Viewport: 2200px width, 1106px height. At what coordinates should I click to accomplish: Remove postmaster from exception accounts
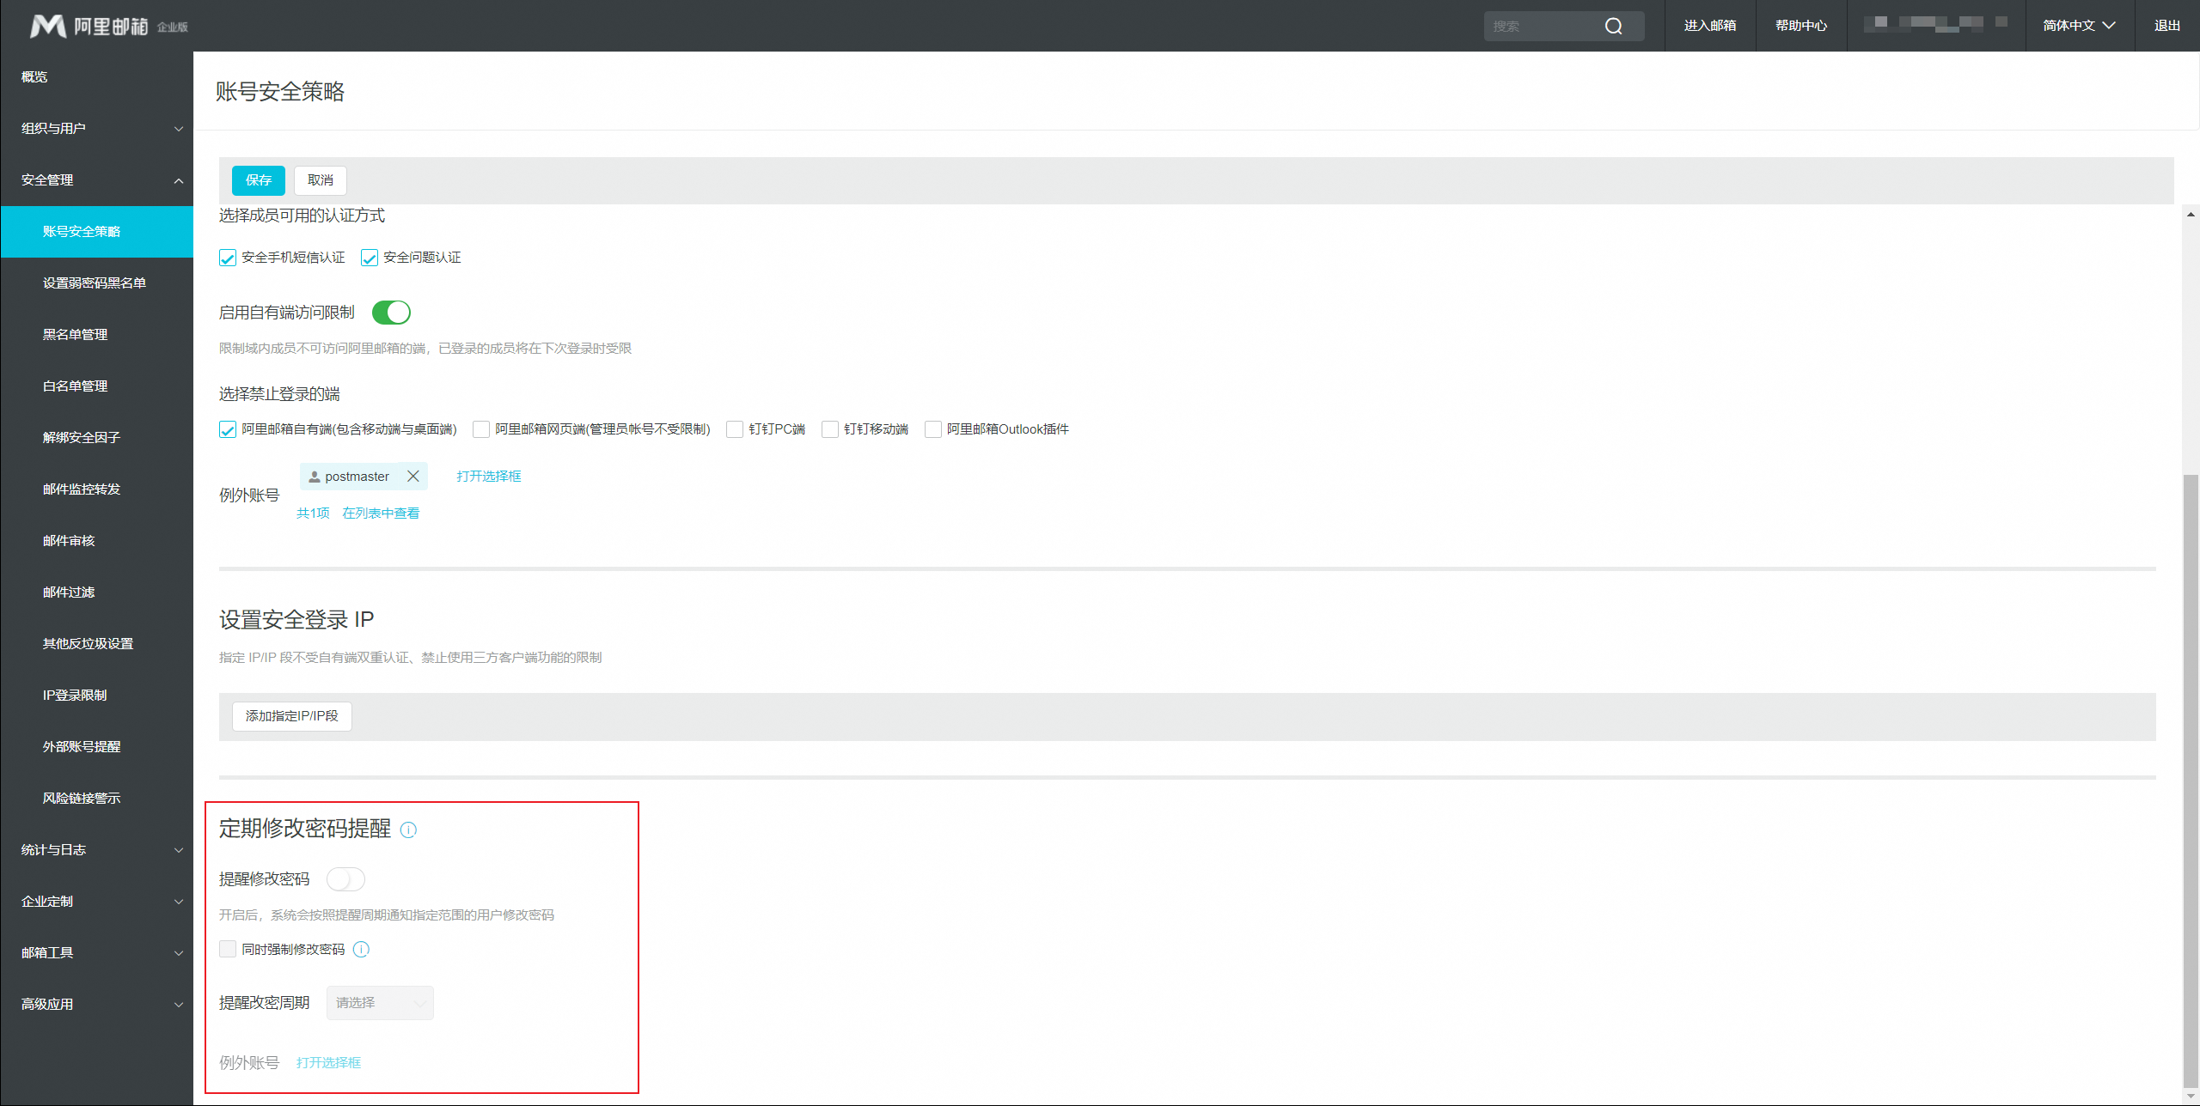point(413,477)
